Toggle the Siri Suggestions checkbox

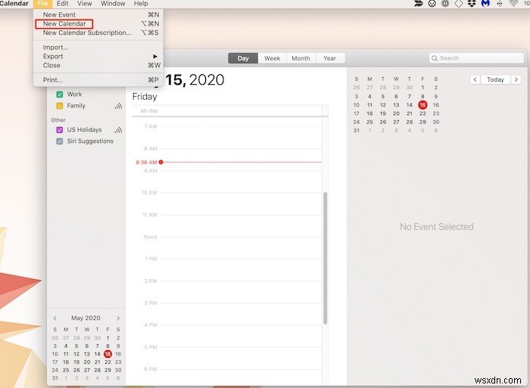tap(60, 141)
